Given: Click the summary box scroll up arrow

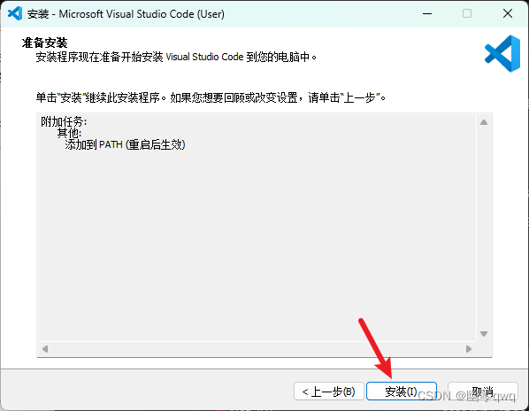Looking at the screenshot, I should 484,122.
